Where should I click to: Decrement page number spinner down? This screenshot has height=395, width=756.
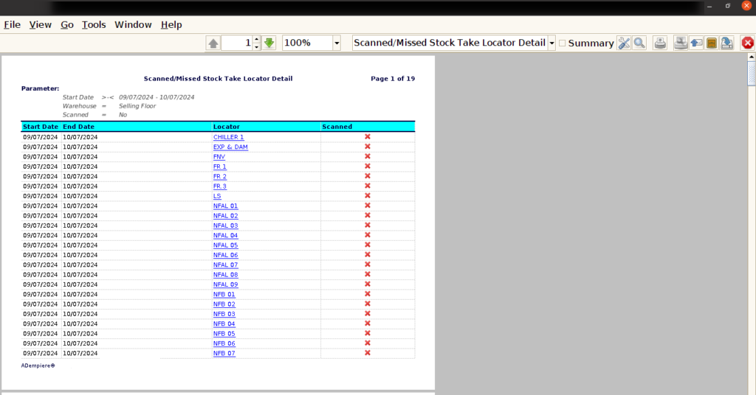[x=256, y=46]
